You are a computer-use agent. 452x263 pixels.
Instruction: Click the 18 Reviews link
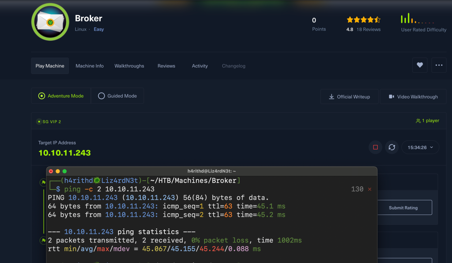coord(368,30)
